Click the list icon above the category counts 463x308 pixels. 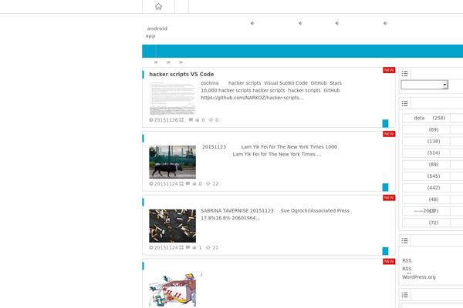coord(405,103)
